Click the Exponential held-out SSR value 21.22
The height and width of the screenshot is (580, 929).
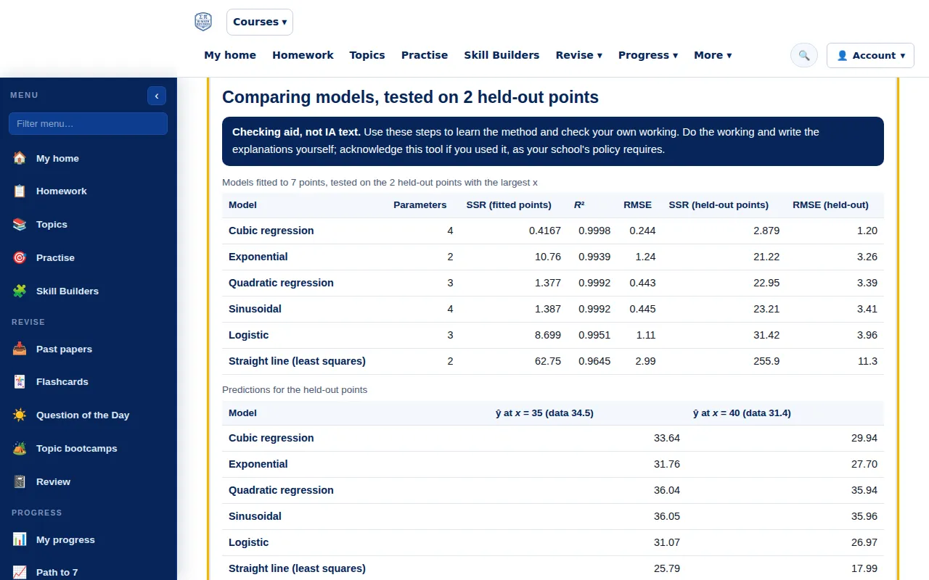766,257
